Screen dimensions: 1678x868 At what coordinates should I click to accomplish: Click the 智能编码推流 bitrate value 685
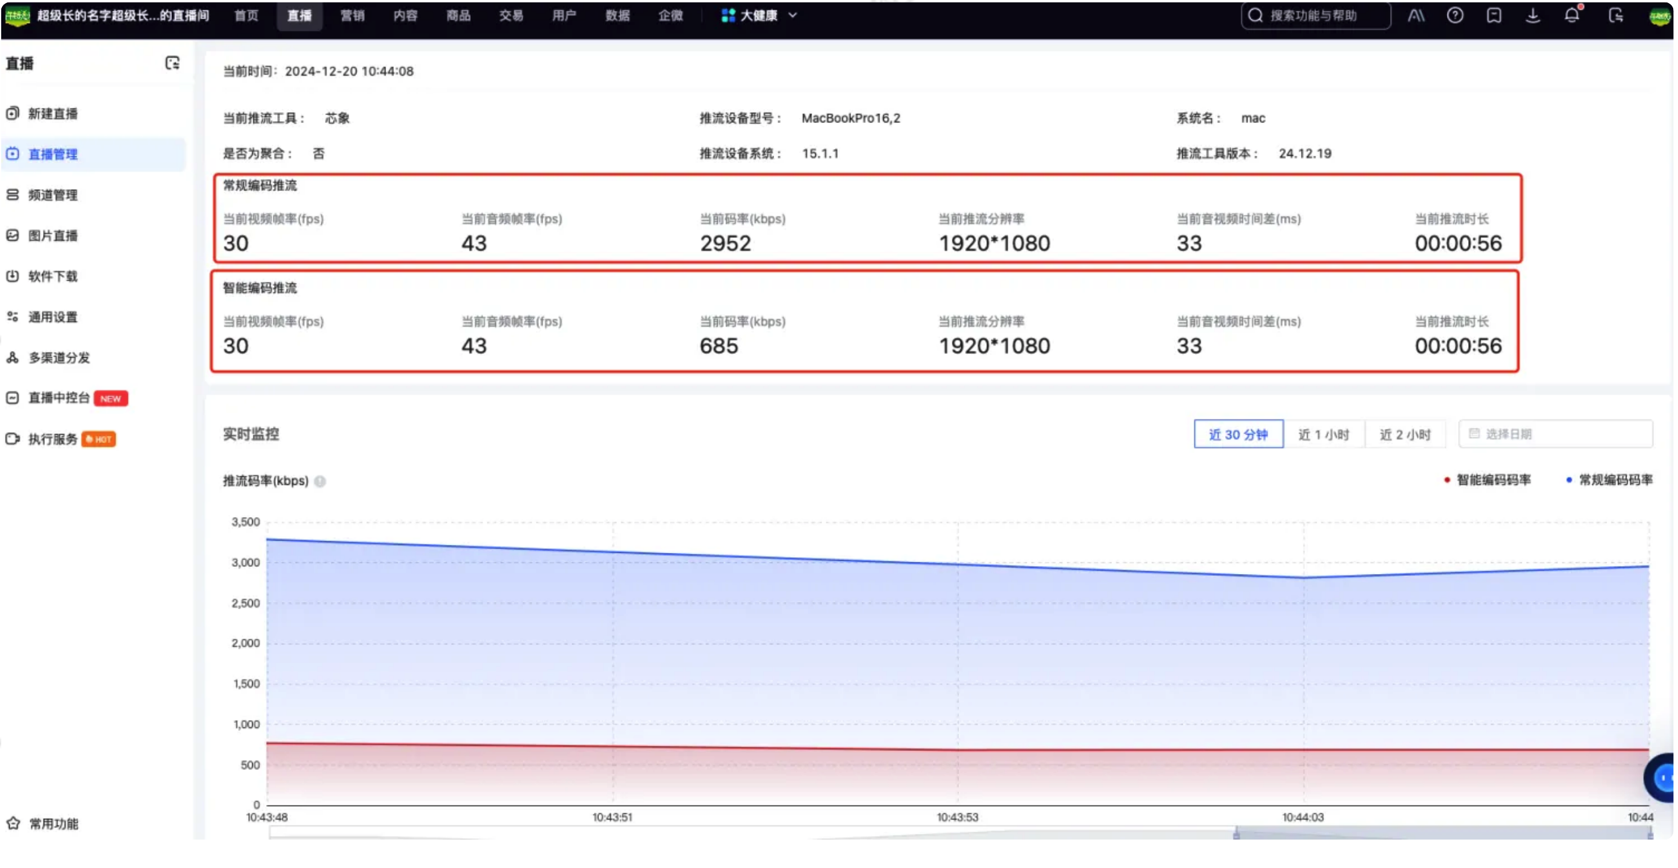pyautogui.click(x=719, y=346)
